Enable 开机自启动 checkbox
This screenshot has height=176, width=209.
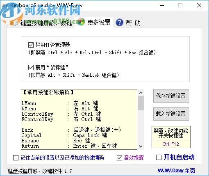tap(159, 157)
